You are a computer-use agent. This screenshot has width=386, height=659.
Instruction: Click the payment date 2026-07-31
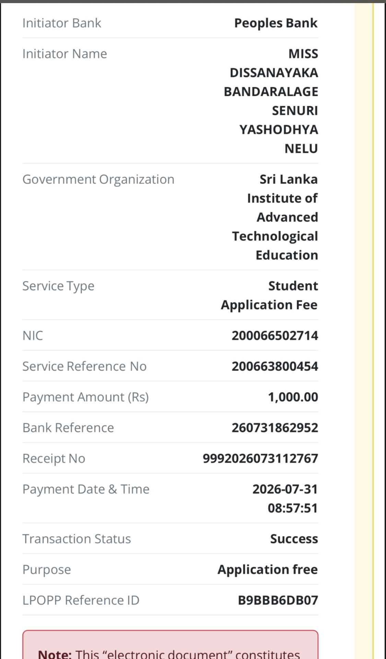tap(285, 489)
